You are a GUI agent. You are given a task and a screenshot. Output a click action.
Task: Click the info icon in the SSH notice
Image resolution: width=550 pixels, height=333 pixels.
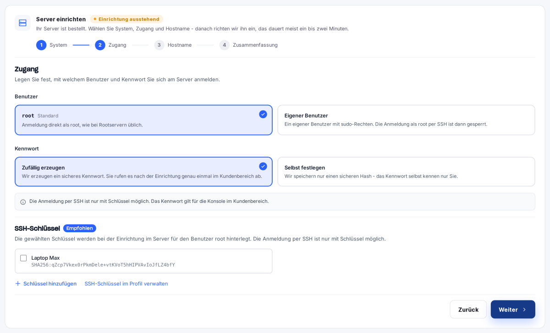pos(23,202)
